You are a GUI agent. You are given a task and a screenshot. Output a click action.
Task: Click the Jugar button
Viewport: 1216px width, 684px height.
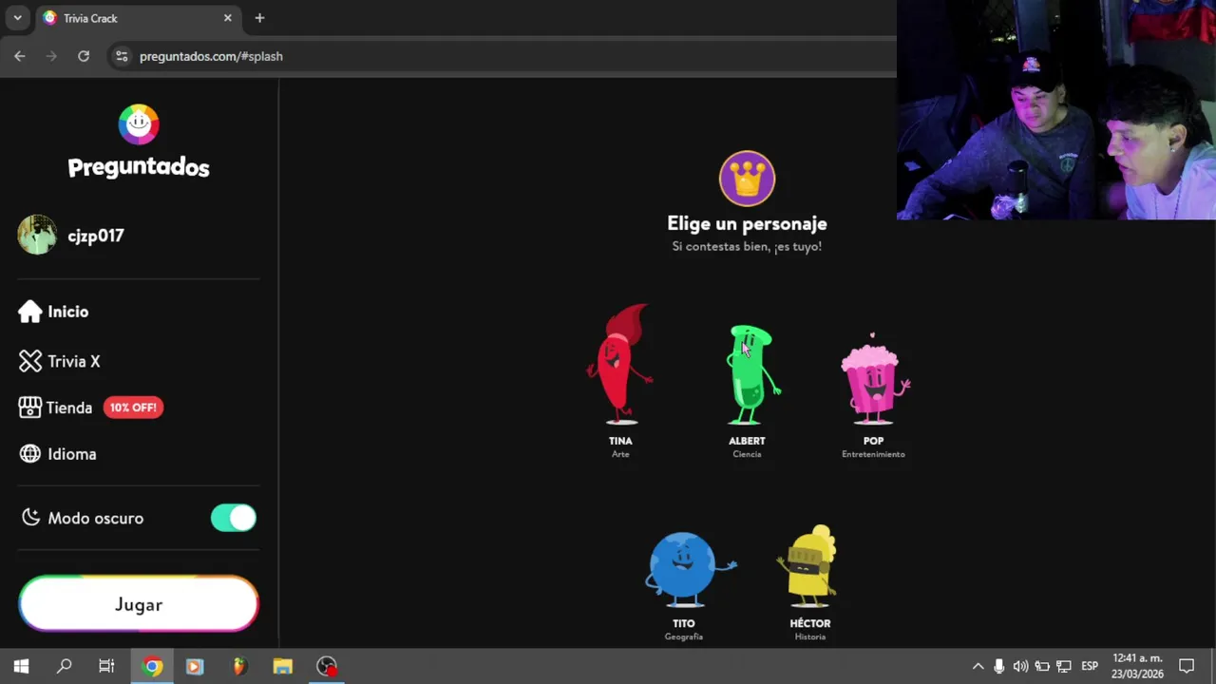point(139,604)
